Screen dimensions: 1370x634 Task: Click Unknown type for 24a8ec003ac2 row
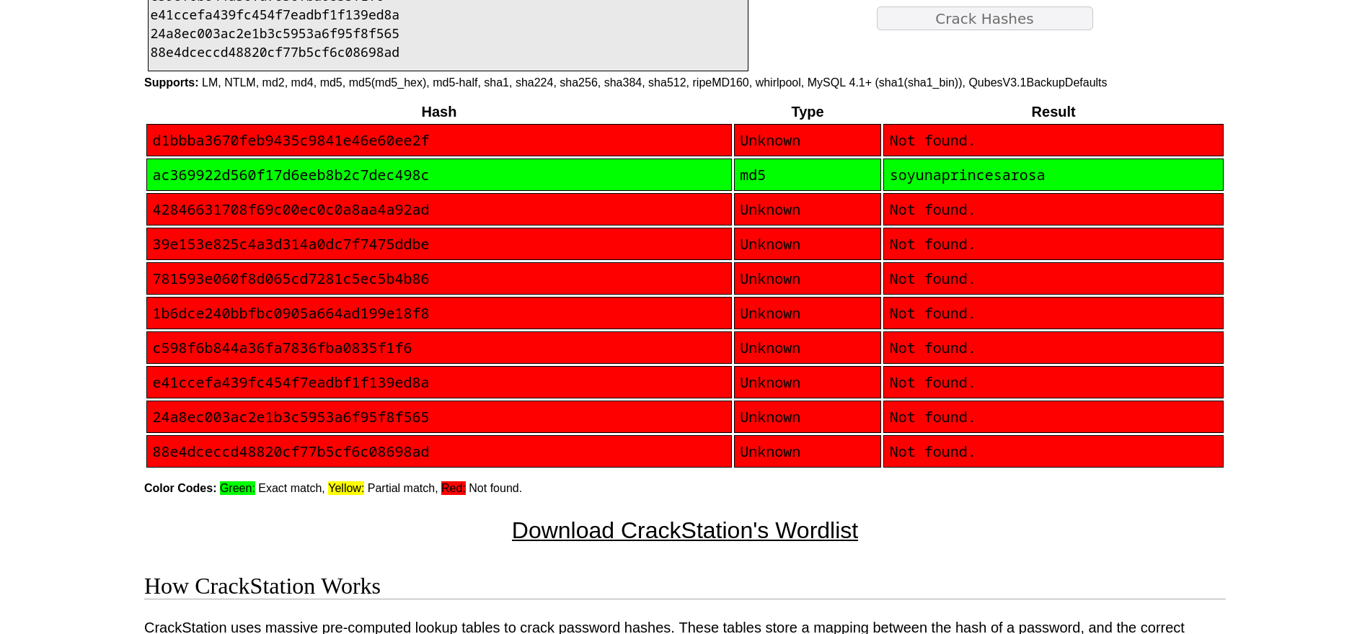coord(808,417)
